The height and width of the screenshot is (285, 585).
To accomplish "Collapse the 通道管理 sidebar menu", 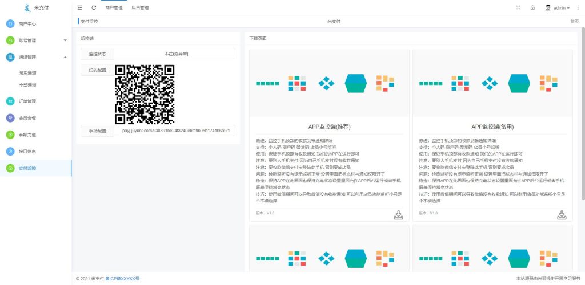I will pos(35,57).
